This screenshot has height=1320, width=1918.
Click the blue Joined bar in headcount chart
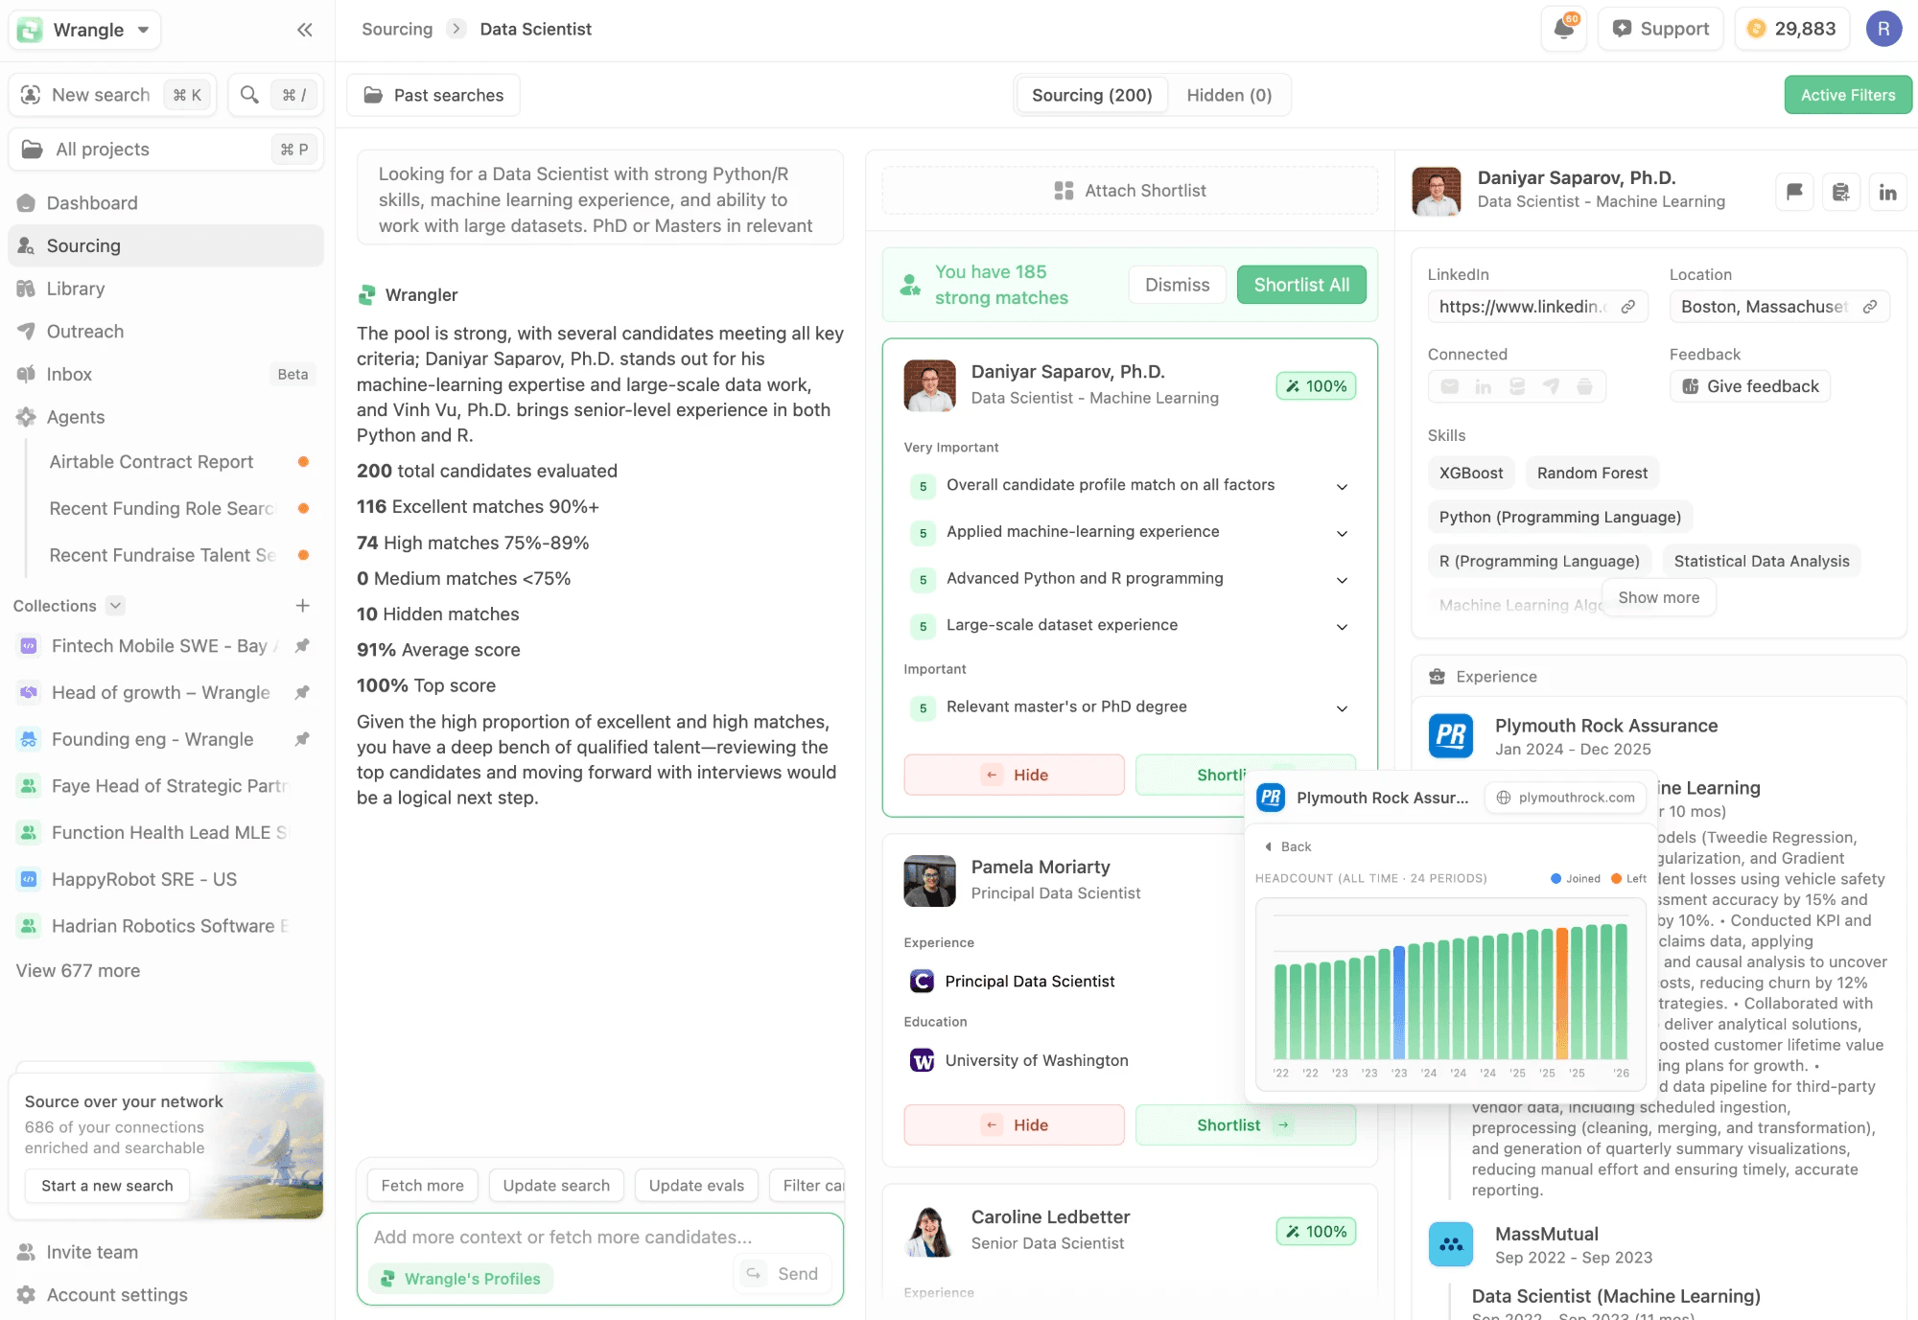tap(1399, 1002)
